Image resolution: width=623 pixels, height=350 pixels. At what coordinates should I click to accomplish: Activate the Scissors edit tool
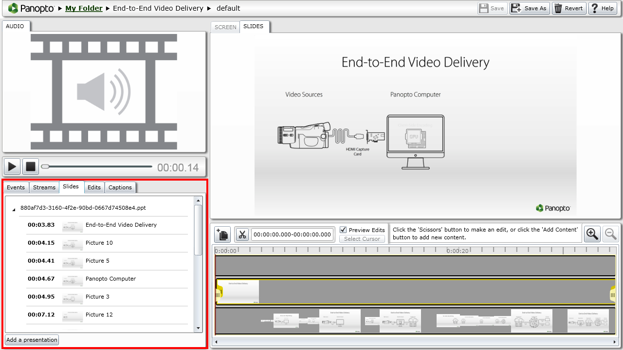pyautogui.click(x=242, y=234)
